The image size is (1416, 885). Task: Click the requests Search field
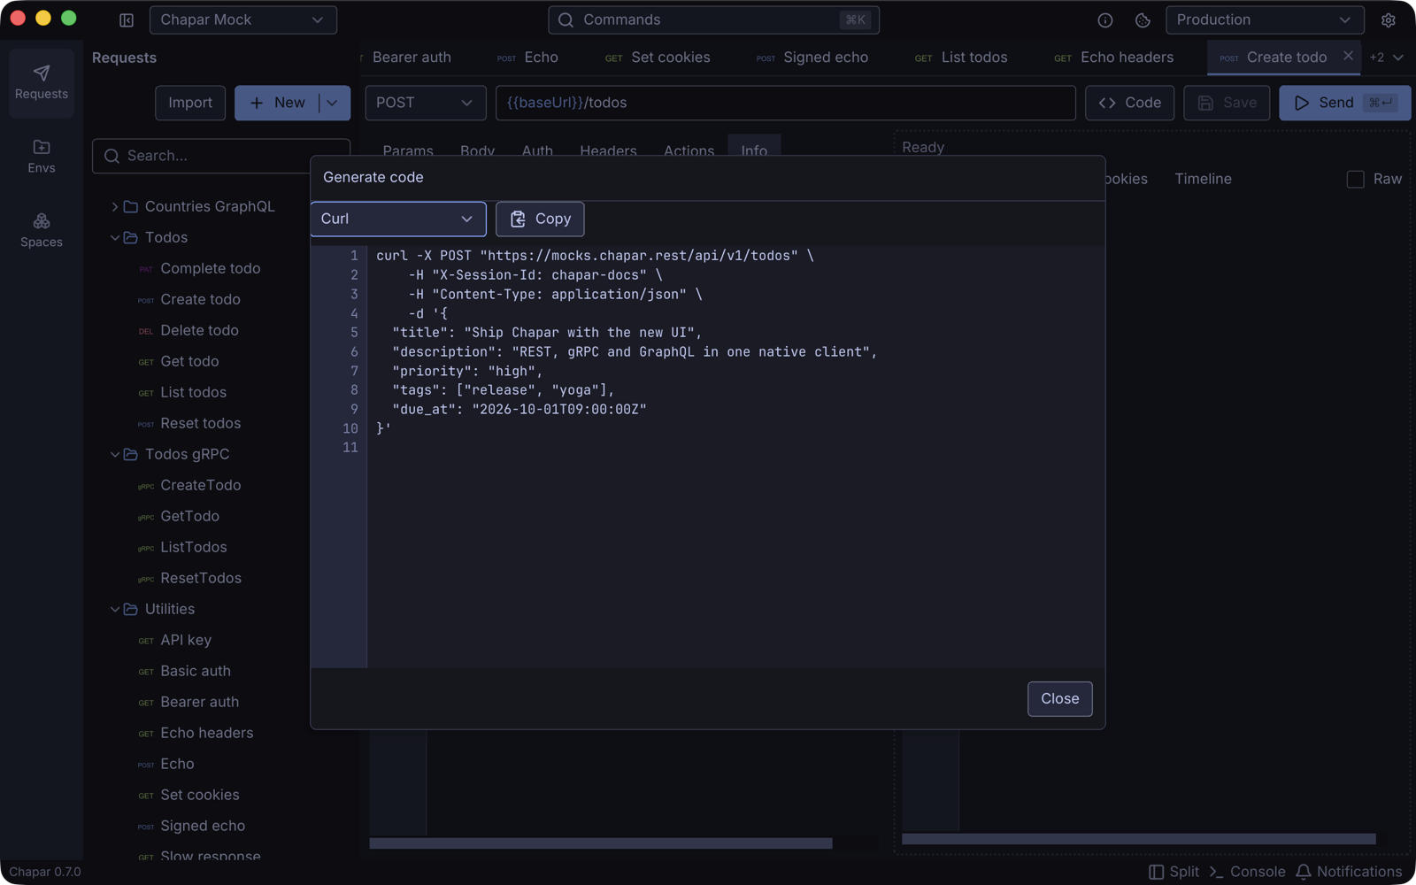221,156
